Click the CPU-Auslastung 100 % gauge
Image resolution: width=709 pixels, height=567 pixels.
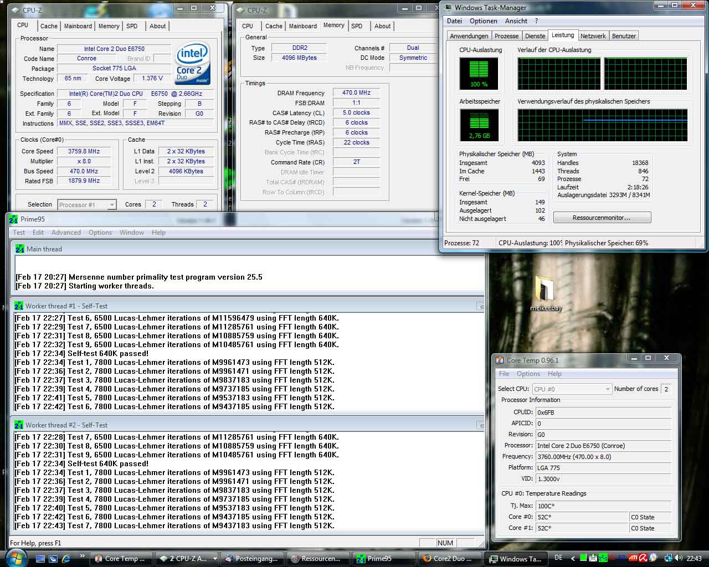tap(479, 73)
